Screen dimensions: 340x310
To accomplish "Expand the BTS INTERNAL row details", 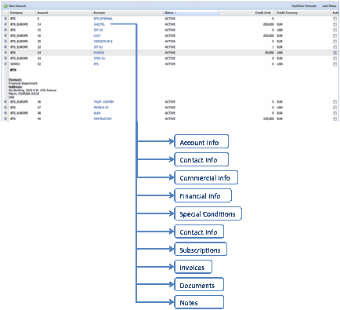I will (5, 19).
